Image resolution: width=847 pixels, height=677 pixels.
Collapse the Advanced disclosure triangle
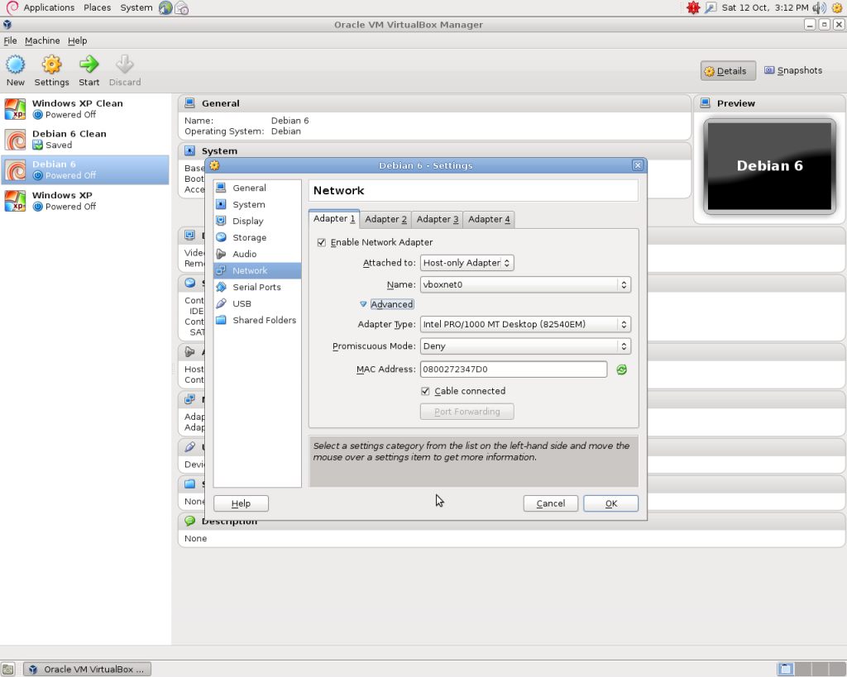click(363, 304)
